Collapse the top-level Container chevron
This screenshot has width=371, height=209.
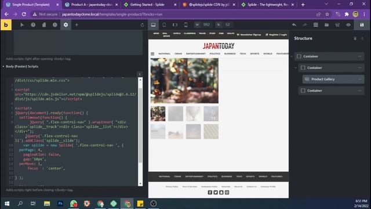[x=292, y=56]
